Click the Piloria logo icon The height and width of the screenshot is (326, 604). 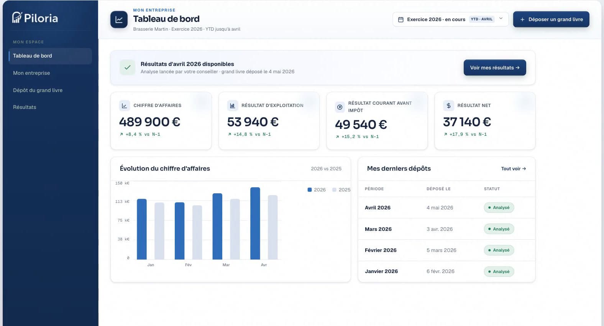click(17, 18)
